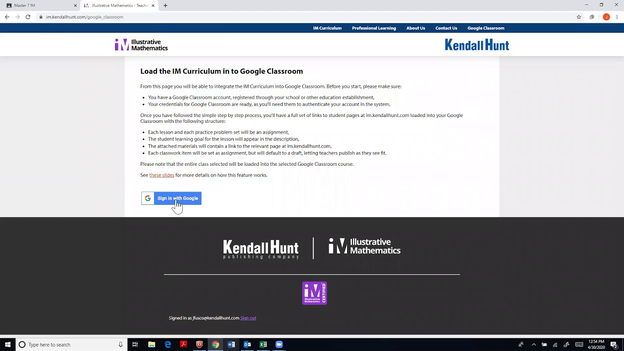Viewport: 624px width, 351px height.
Task: Open the Professional Learning menu item
Action: point(374,28)
